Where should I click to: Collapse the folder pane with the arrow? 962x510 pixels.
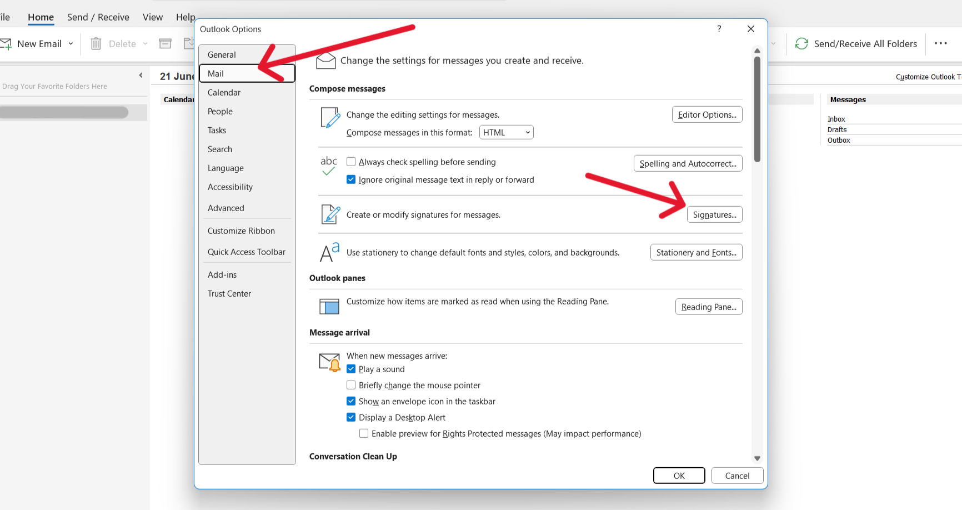(141, 75)
